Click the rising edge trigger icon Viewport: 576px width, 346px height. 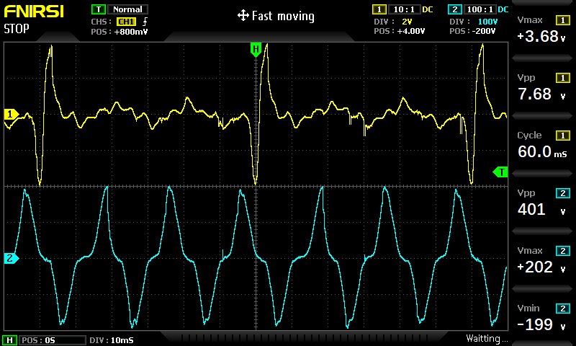point(145,22)
